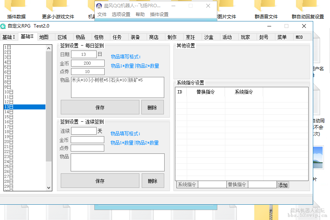330x220 pixels.
Task: Focus the 替换指令 input field
Action: coord(262,184)
